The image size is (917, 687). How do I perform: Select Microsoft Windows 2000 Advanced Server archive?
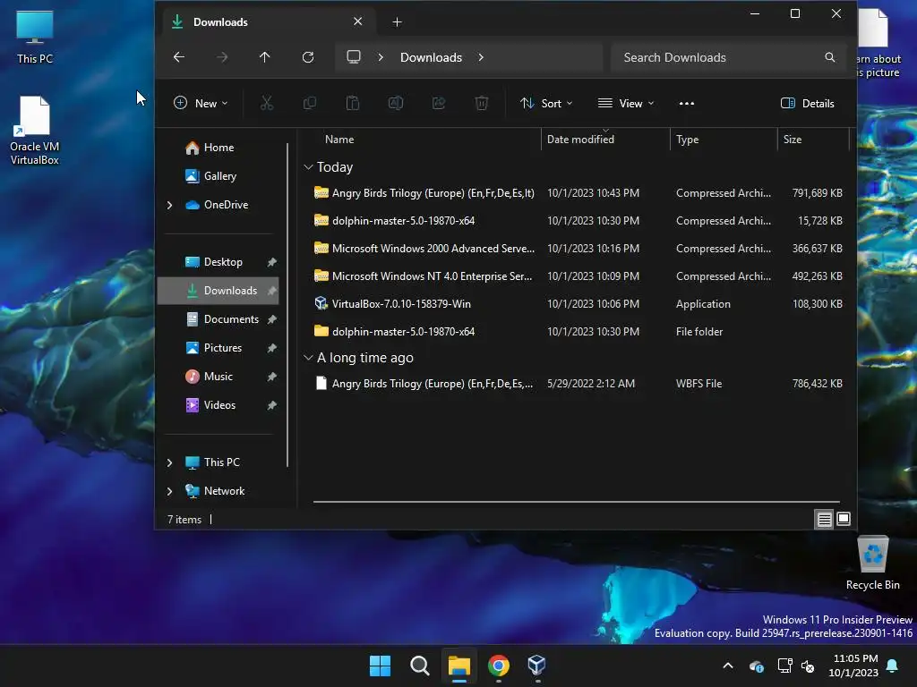point(579,249)
